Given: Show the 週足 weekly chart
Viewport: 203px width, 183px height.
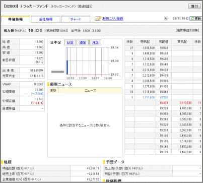Looking at the screenshot, I should (83, 42).
